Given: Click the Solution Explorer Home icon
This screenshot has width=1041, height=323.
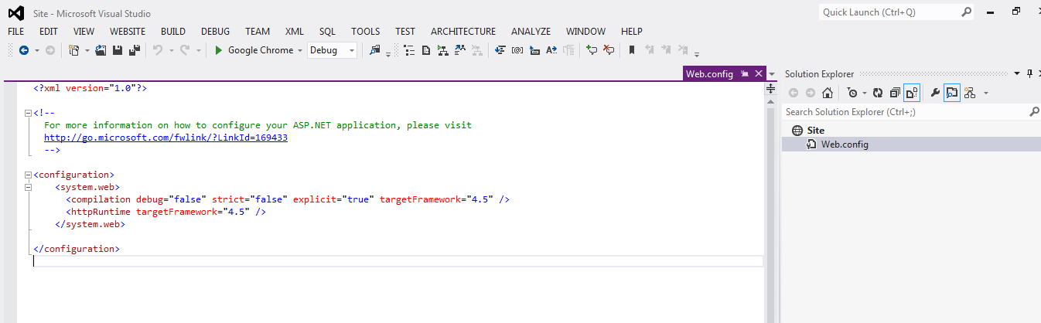Looking at the screenshot, I should [x=827, y=93].
